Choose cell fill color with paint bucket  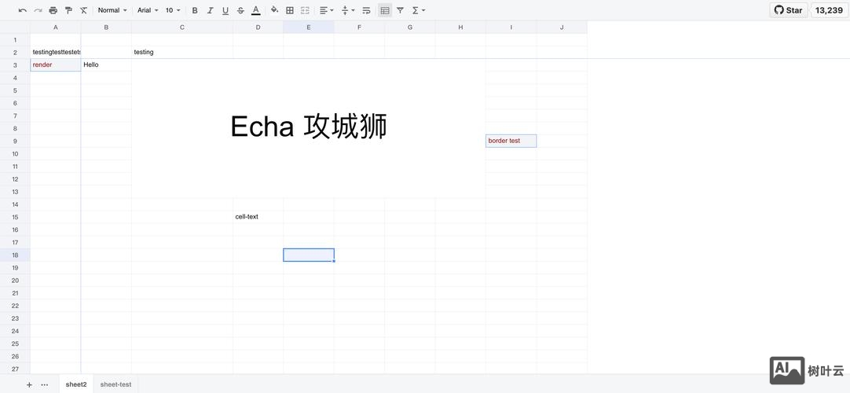pos(274,10)
